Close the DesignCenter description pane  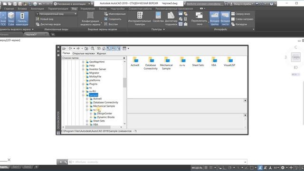click(245, 115)
